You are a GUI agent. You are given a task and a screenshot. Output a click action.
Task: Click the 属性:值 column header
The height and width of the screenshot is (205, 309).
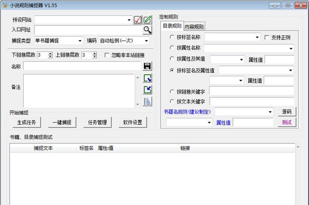138,148
